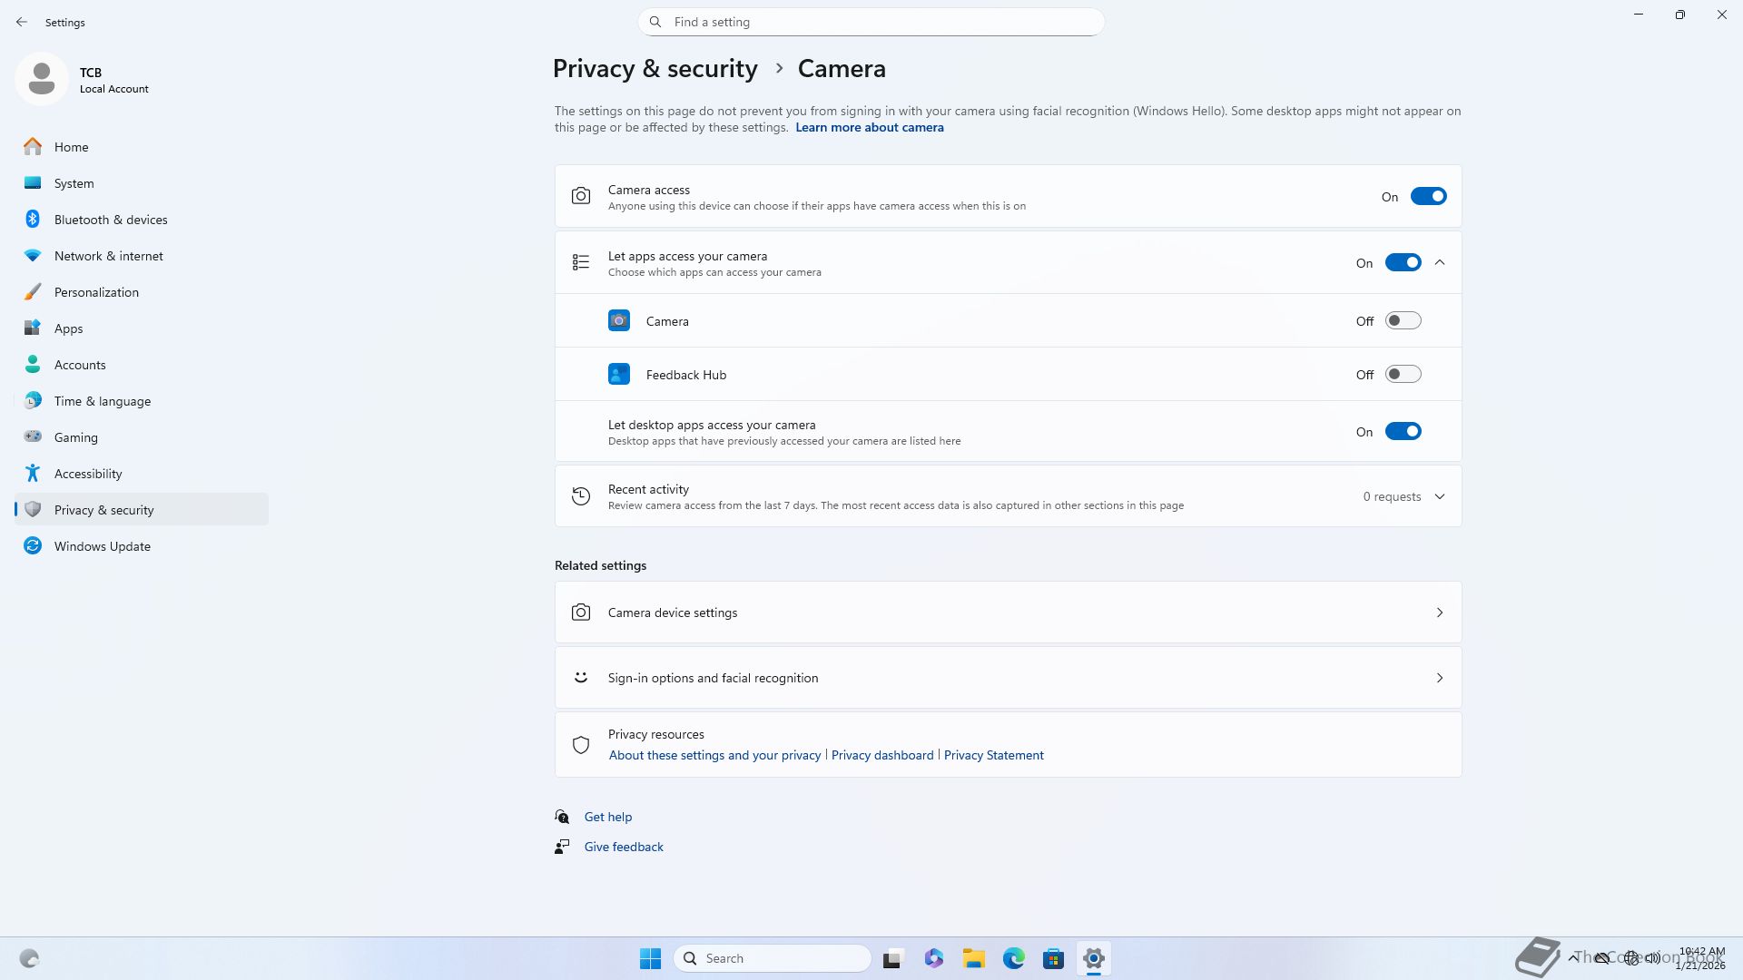The height and width of the screenshot is (980, 1743).
Task: Turn off Camera access toggle
Action: click(x=1428, y=197)
